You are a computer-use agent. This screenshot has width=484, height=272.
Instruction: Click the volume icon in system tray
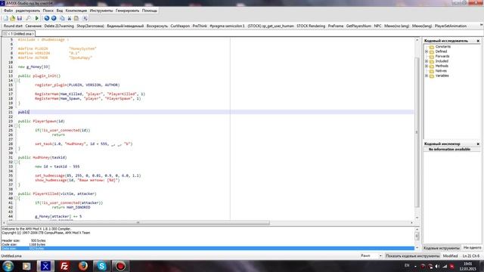(437, 266)
